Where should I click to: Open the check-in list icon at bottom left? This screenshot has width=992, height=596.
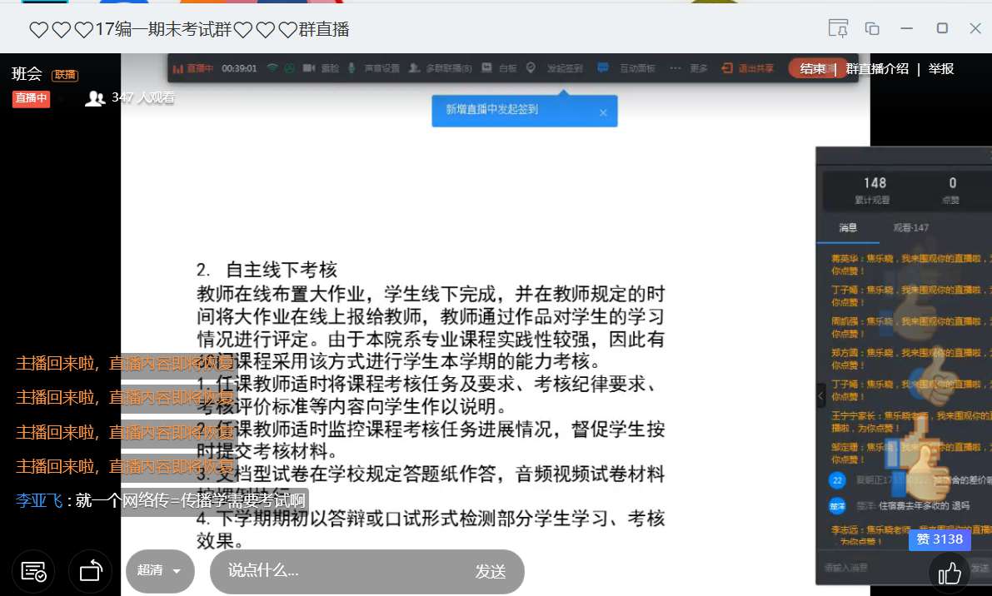(x=33, y=572)
